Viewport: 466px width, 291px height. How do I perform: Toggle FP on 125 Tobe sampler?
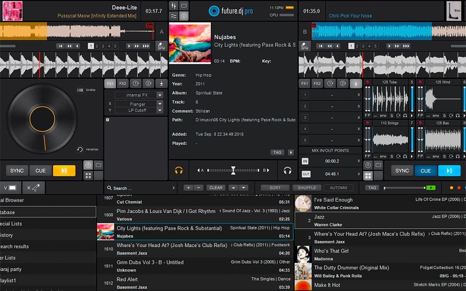click(367, 116)
